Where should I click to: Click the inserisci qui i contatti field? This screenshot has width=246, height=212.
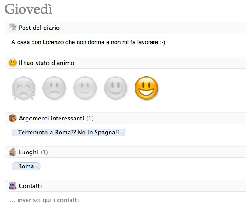point(44,200)
